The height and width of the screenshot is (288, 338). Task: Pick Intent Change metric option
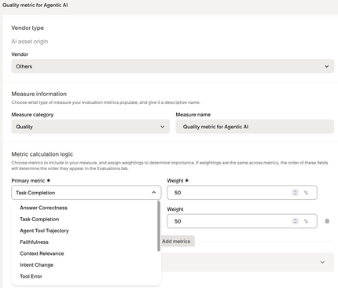click(x=37, y=265)
